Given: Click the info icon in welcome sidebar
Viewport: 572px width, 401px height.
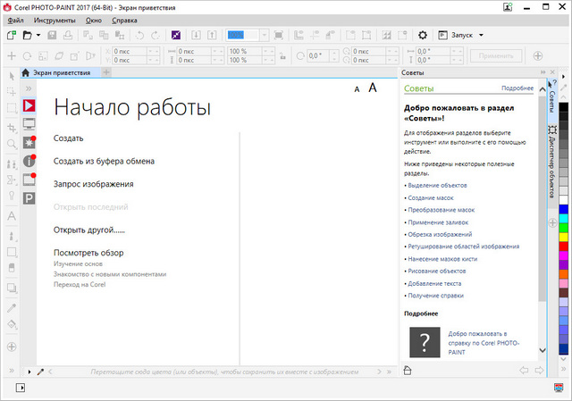Looking at the screenshot, I should (29, 162).
